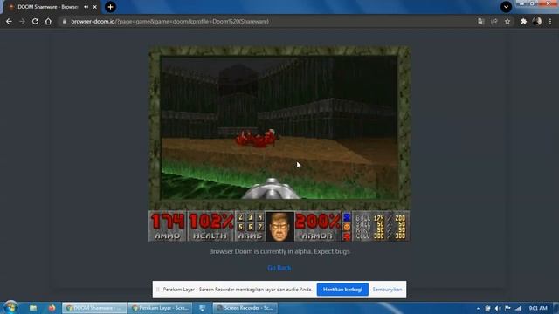Screen dimensions: 559x314
Task: Click the Doomguy face in status bar
Action: [279, 227]
